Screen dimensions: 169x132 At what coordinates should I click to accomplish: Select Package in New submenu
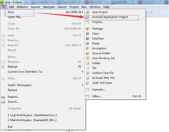115,29
